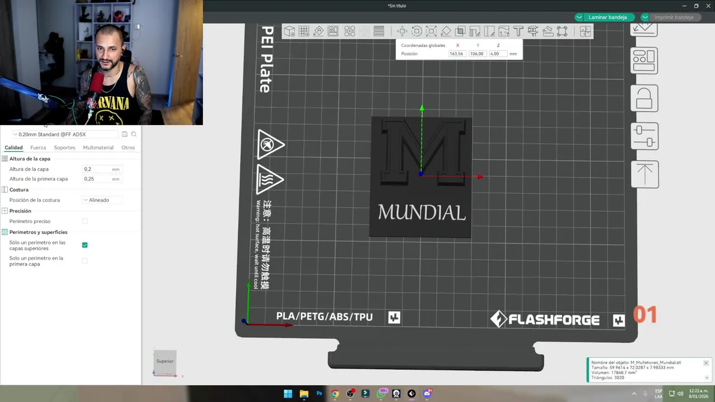Open the Posición de la costura Alineado dropdown
The height and width of the screenshot is (402, 715).
coord(102,200)
